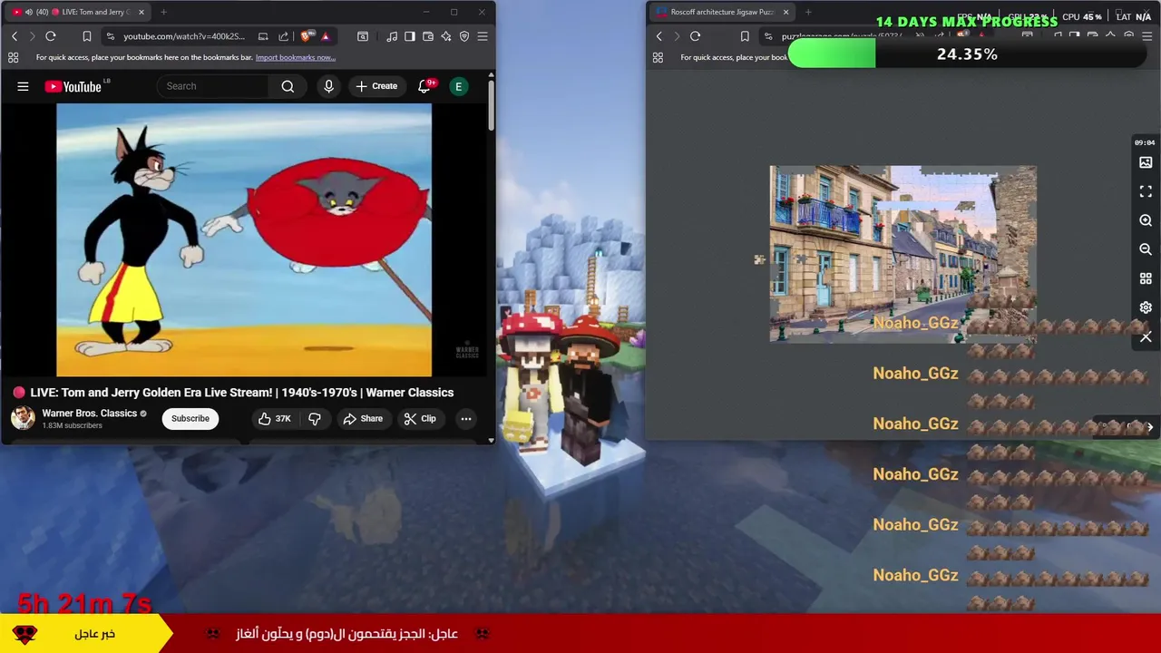Viewport: 1161px width, 653px height.
Task: Open the apps grid in puzzle window bookmarks bar
Action: tap(658, 57)
